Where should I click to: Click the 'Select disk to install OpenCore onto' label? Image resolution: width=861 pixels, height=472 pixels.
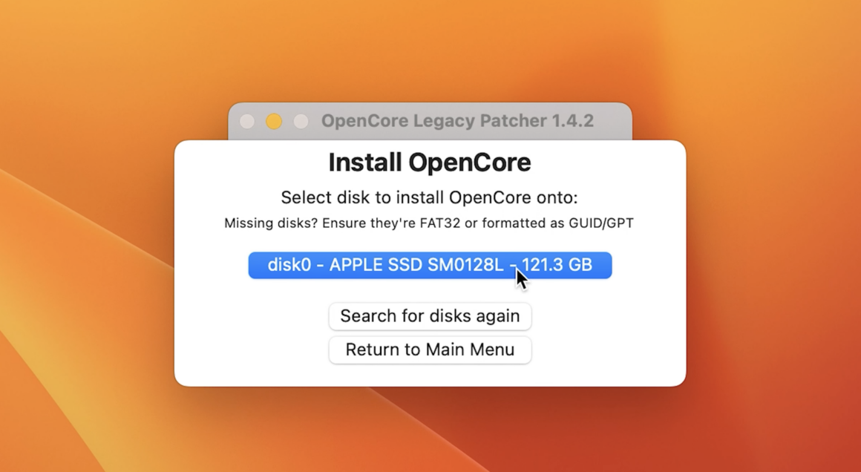coord(430,197)
